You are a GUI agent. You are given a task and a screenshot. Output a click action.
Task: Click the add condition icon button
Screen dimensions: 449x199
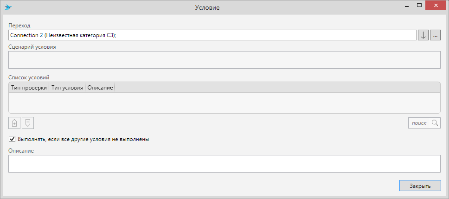(x=14, y=123)
